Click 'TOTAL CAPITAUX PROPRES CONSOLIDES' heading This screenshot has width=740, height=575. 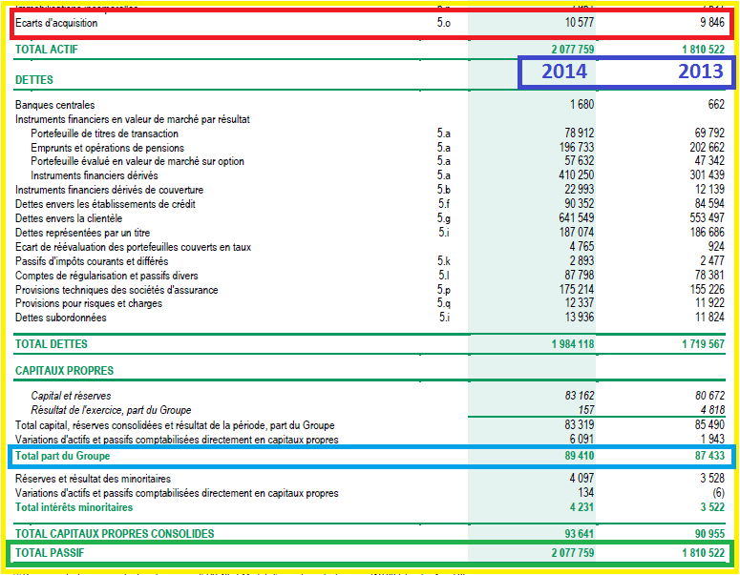click(115, 534)
